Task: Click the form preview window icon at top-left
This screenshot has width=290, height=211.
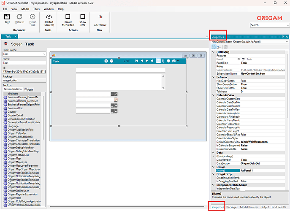Action: pos(54,55)
